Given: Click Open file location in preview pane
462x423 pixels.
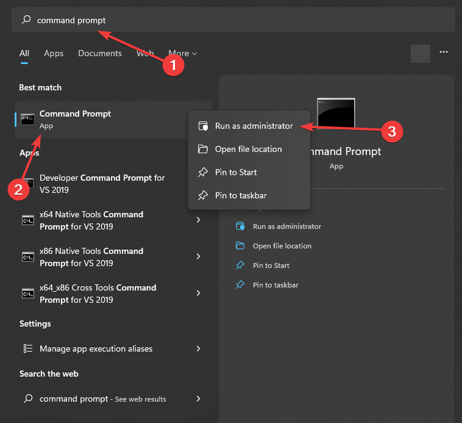Looking at the screenshot, I should (282, 246).
